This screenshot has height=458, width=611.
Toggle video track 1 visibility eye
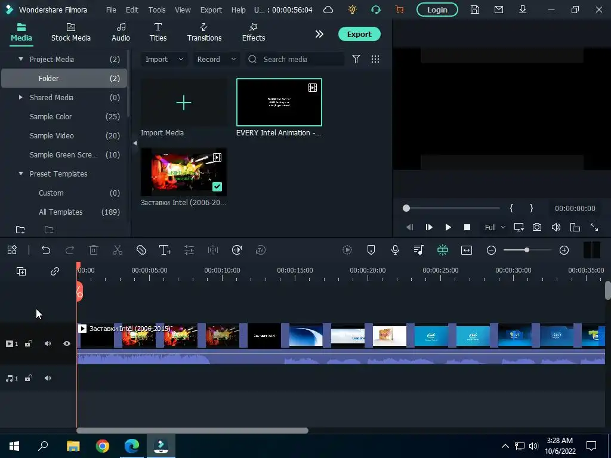67,343
